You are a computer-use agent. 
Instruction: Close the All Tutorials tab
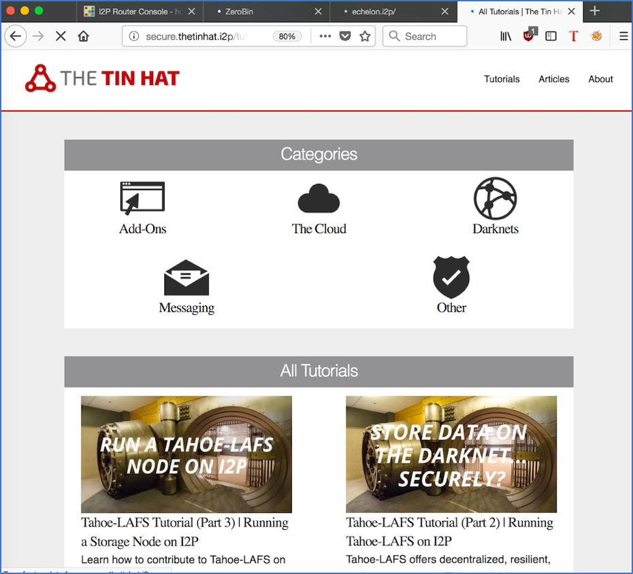[x=572, y=12]
